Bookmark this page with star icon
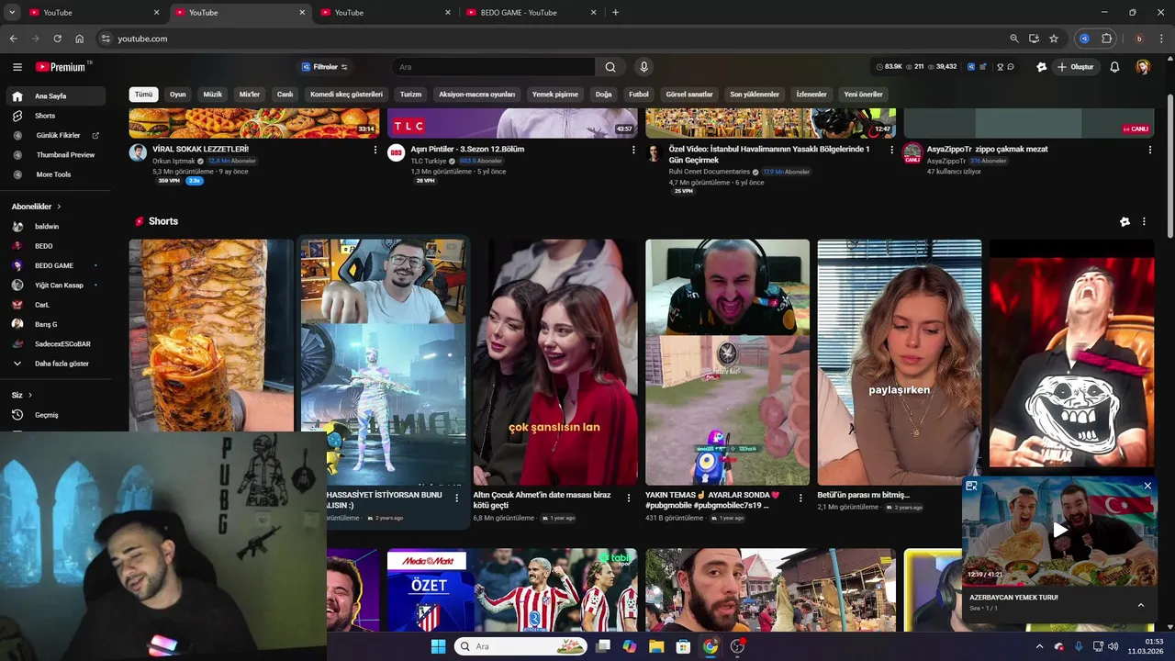 pos(1054,39)
